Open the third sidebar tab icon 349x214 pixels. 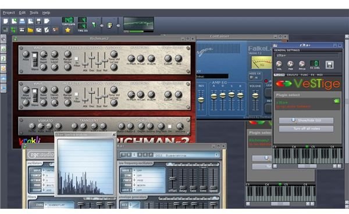coord(3,59)
